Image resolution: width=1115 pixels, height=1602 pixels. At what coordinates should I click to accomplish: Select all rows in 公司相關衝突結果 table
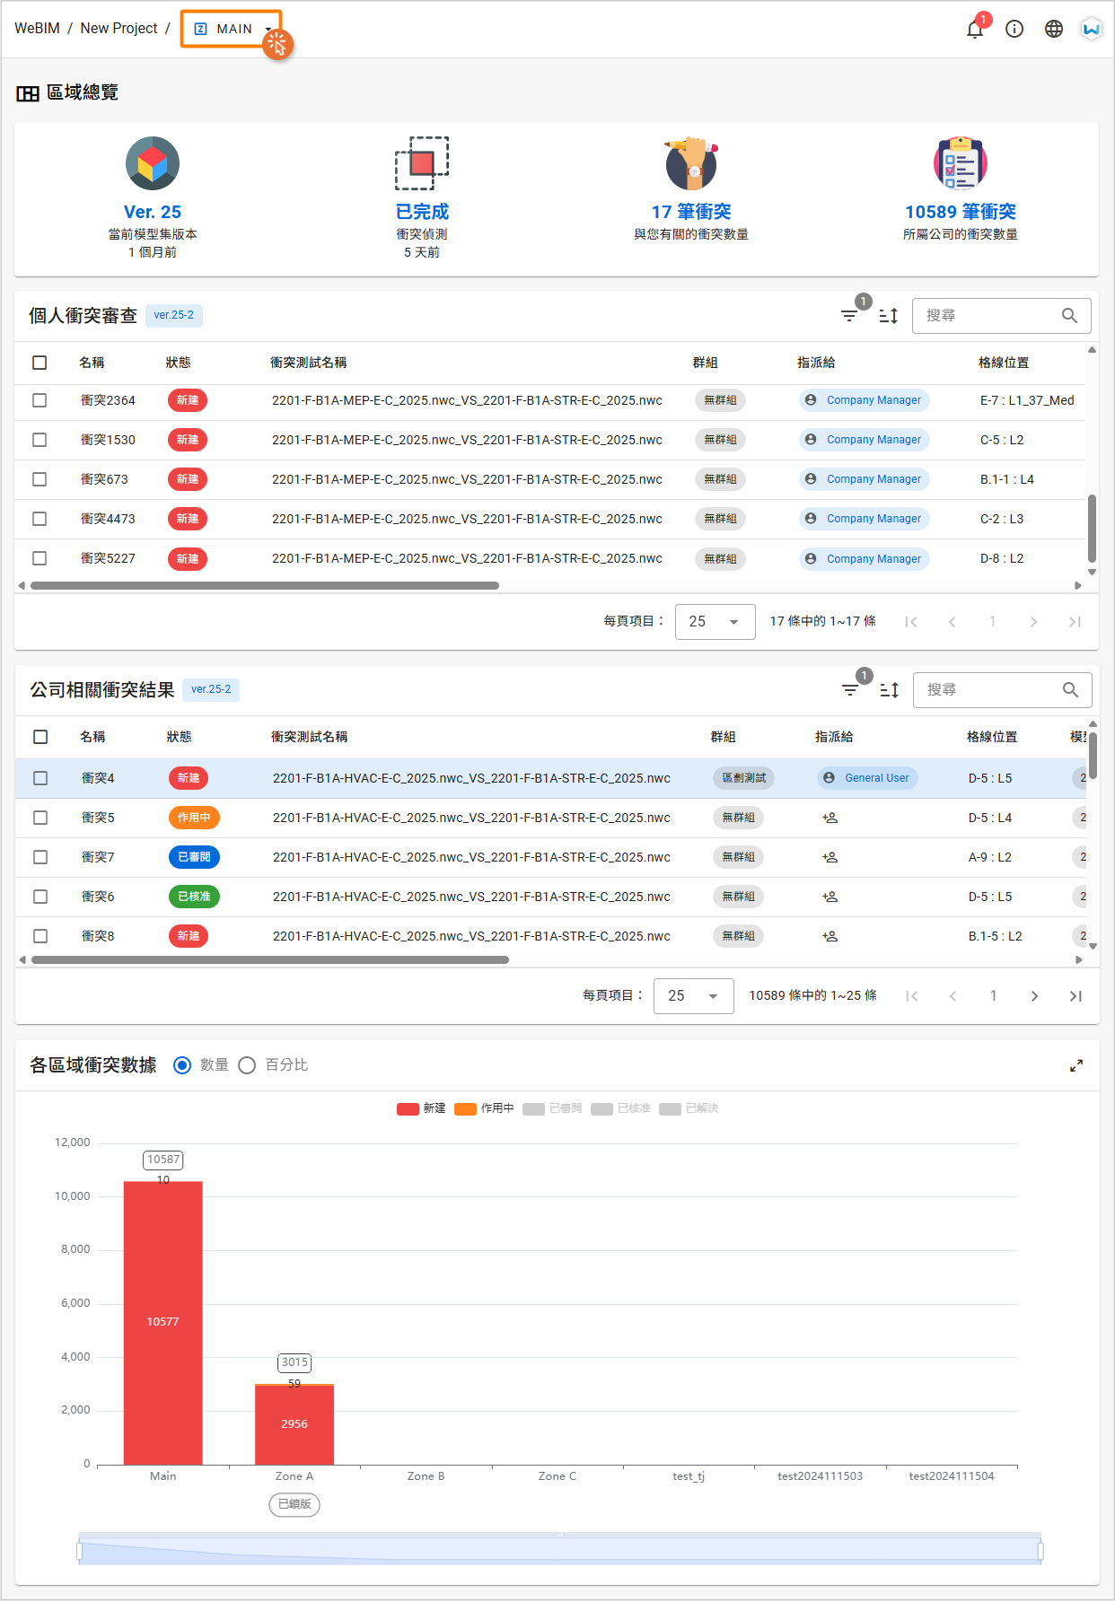point(40,737)
